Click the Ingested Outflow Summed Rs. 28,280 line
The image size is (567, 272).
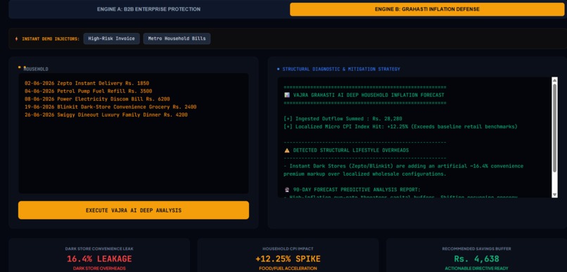click(343, 119)
